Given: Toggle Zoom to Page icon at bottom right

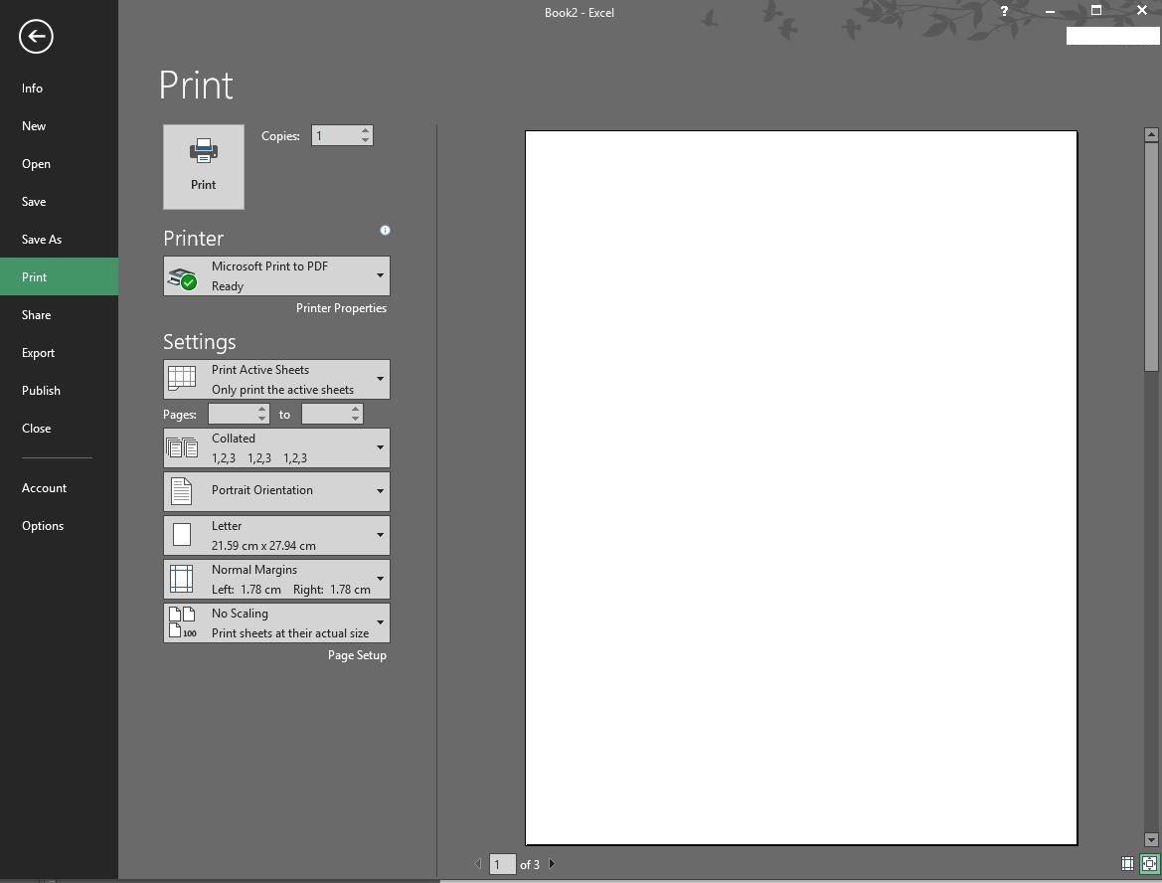Looking at the screenshot, I should tap(1149, 863).
